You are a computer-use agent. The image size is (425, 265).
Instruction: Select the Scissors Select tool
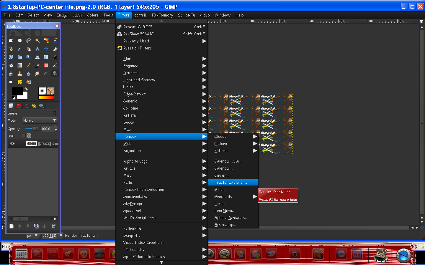(55, 41)
